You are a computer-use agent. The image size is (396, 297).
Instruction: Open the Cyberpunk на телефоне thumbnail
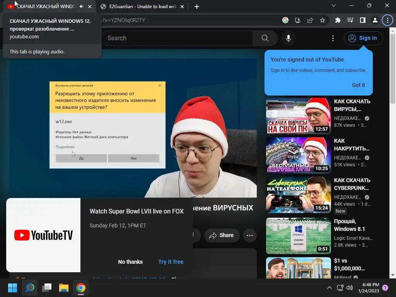(298, 195)
